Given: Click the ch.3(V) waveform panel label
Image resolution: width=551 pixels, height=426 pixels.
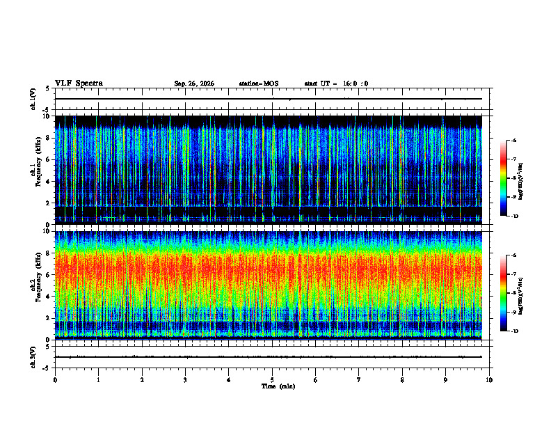Looking at the screenshot, I should coord(33,357).
